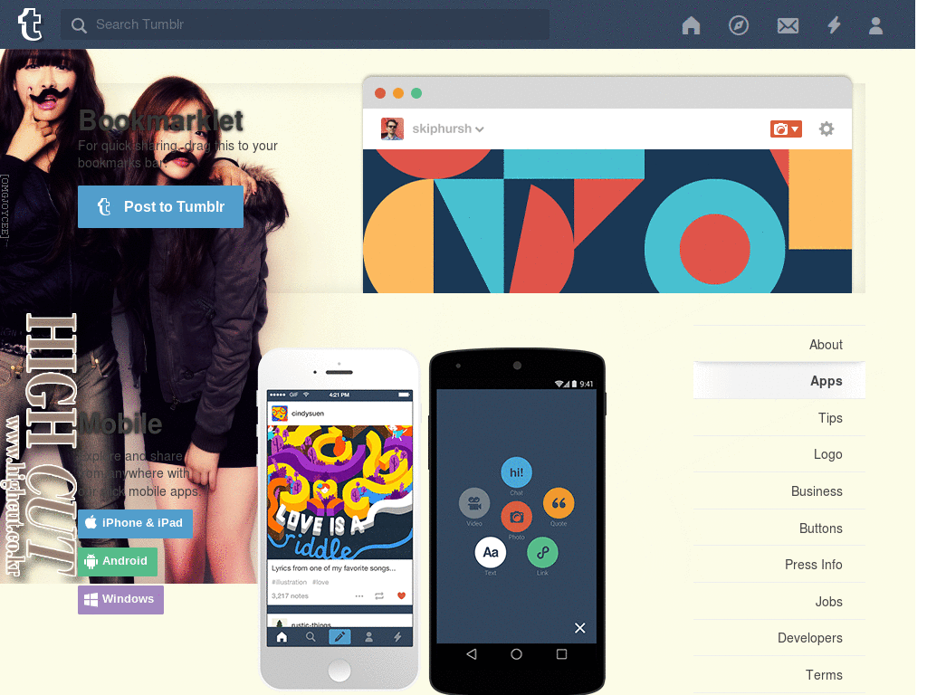
Task: Click the 'cindysuen' username text
Action: click(308, 413)
